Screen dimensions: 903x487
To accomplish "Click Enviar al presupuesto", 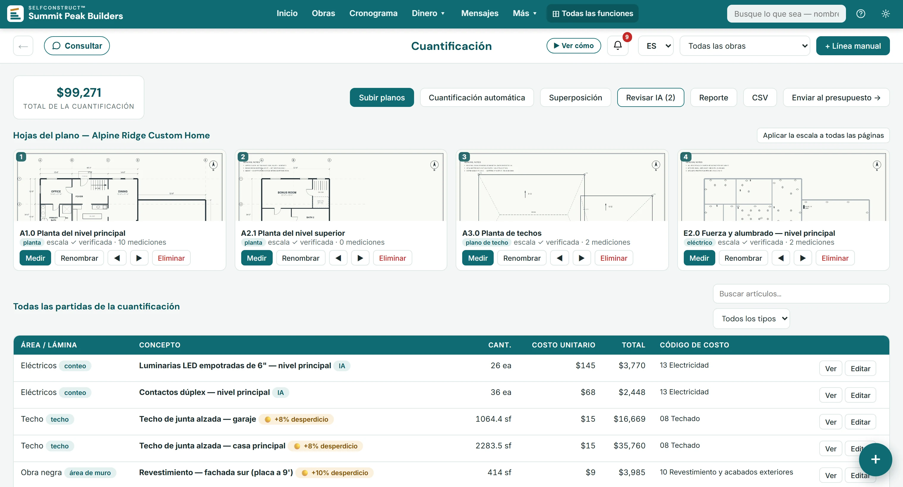I will [836, 97].
